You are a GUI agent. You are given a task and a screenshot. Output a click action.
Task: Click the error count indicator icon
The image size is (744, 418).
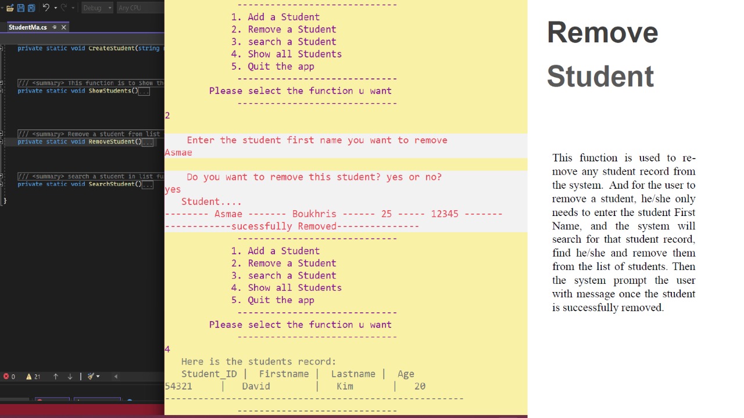coord(6,376)
